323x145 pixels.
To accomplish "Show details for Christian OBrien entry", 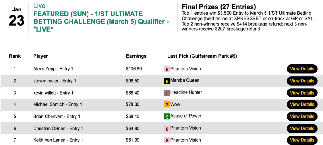I will pos(302,129).
